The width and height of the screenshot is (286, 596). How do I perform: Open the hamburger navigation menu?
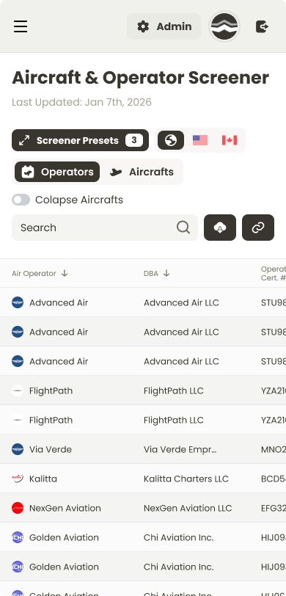pos(21,26)
